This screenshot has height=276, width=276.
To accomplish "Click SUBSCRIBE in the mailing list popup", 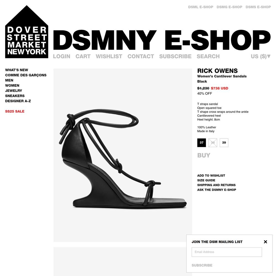I will (202, 265).
